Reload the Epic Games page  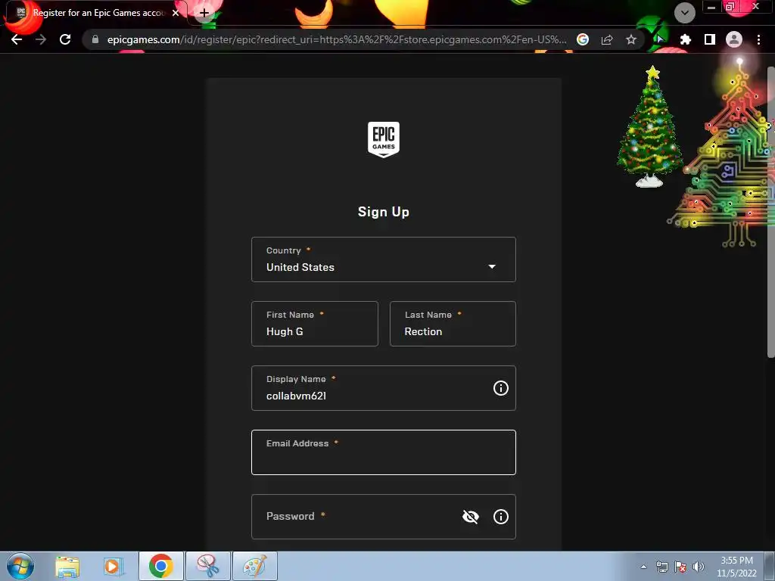coord(65,39)
